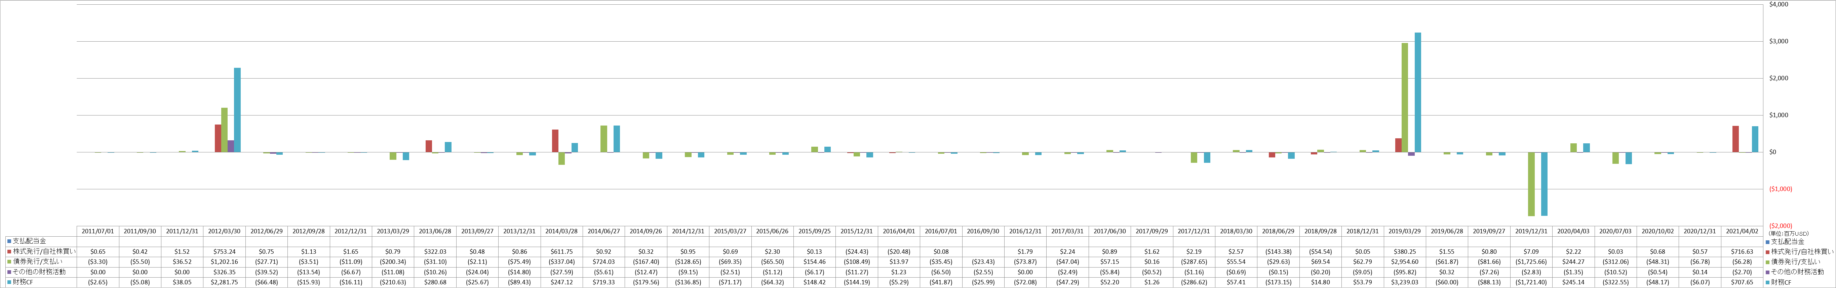Viewport: 1836px width, 288px height.
Task: Select the 2020/07/03 column header
Action: tap(1616, 231)
